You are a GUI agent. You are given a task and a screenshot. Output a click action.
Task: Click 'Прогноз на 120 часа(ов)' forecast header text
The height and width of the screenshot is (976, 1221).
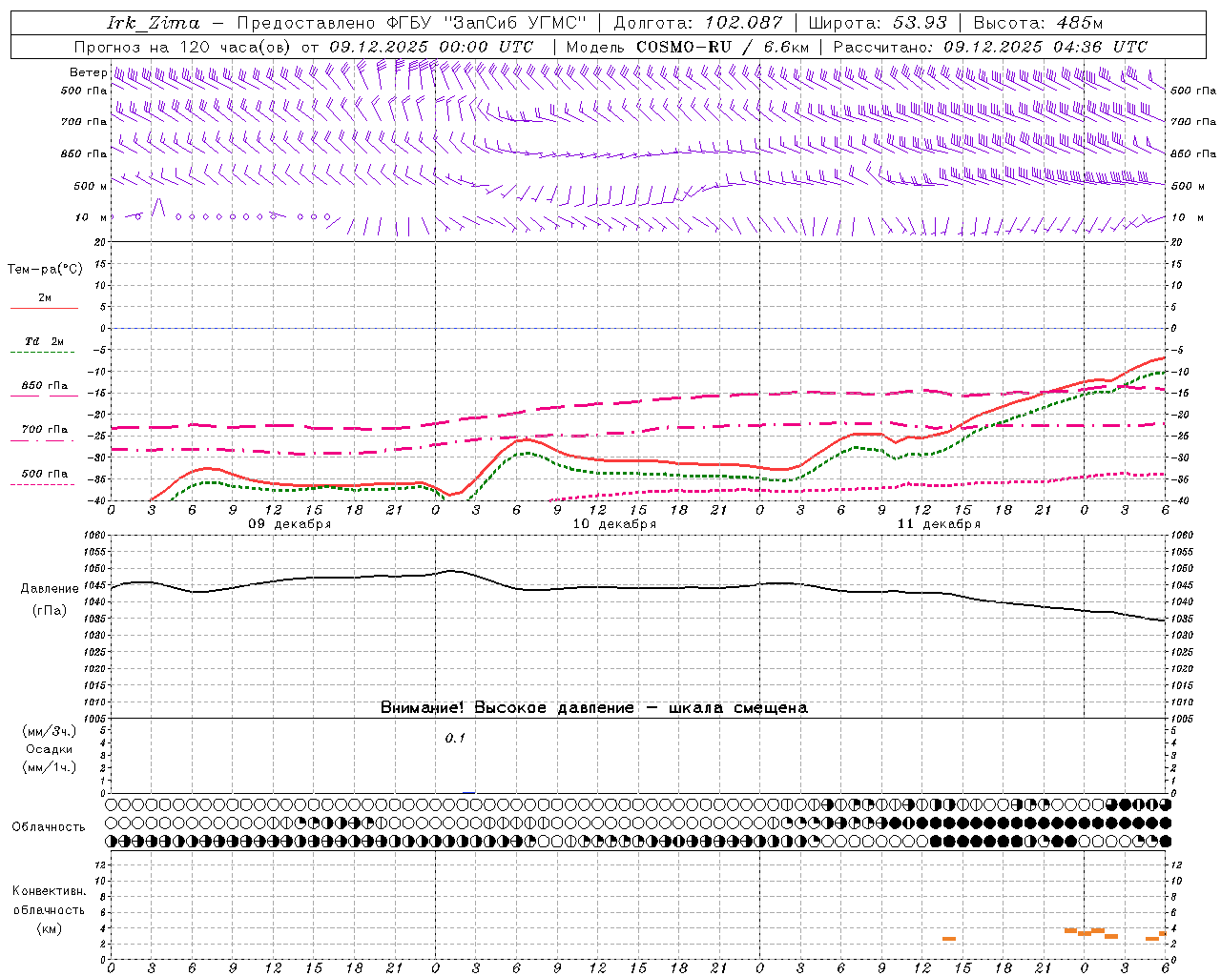(x=183, y=47)
